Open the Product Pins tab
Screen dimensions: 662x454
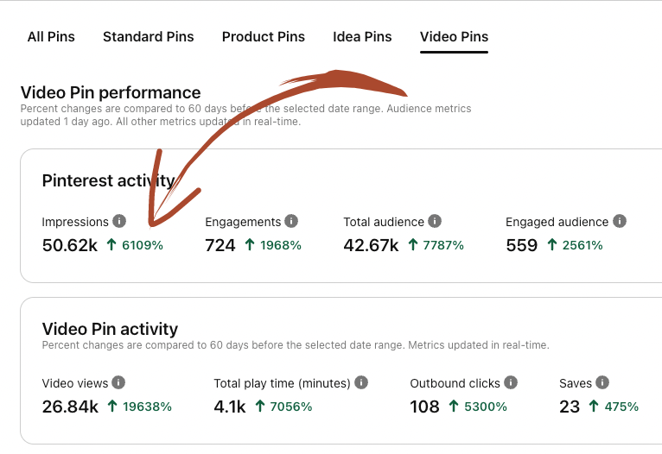[x=263, y=37]
